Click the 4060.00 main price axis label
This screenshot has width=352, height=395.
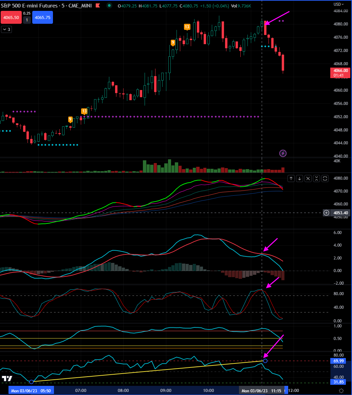pos(341,90)
